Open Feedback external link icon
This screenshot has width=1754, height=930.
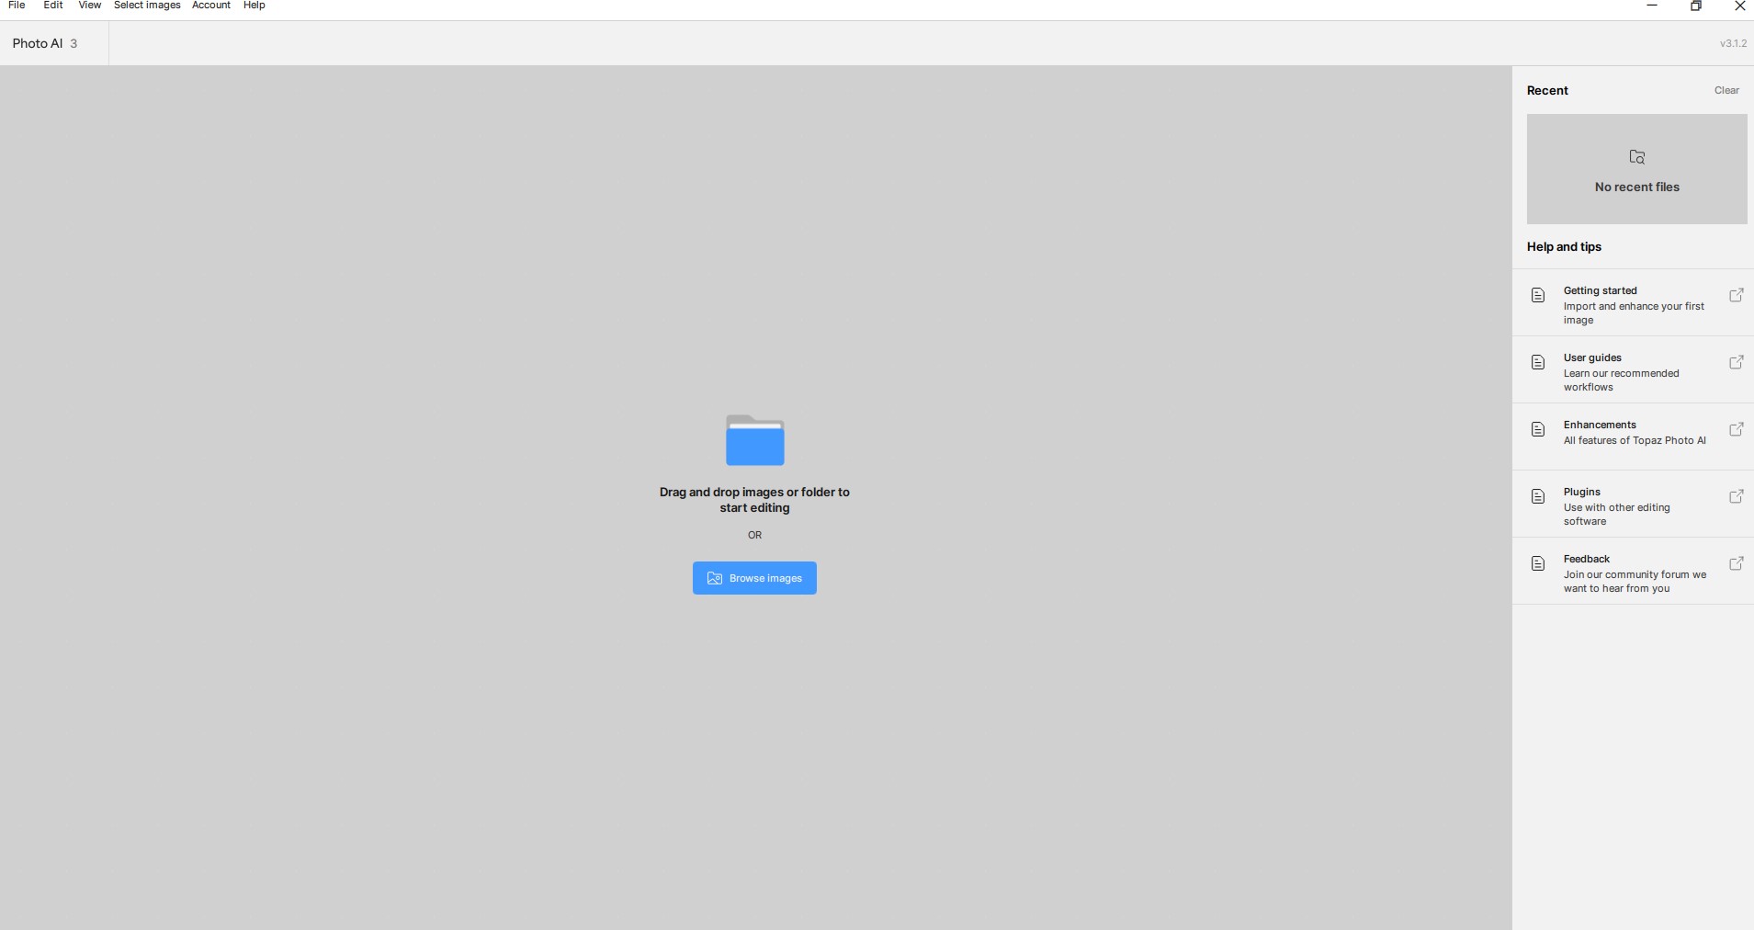click(x=1736, y=564)
